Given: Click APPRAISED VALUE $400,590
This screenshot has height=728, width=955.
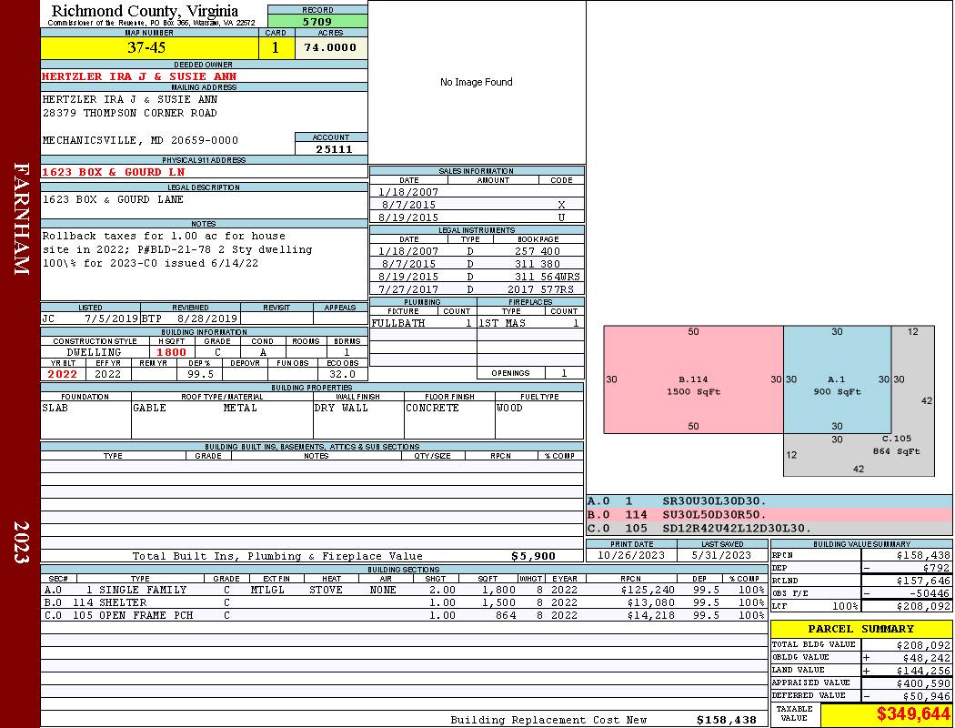Looking at the screenshot, I should coord(923,683).
